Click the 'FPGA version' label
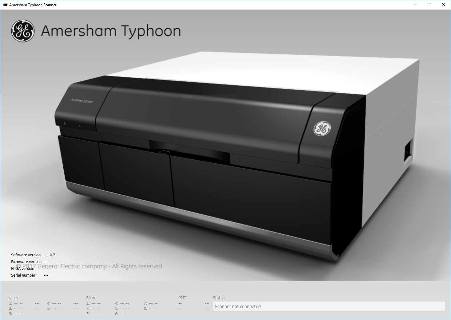 click(x=22, y=269)
